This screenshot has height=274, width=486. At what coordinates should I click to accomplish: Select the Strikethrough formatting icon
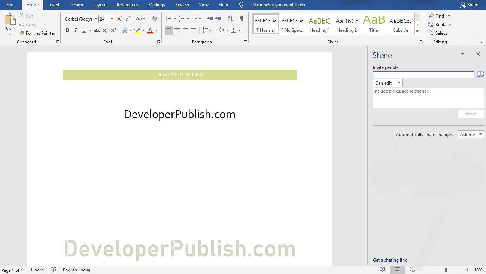click(97, 30)
